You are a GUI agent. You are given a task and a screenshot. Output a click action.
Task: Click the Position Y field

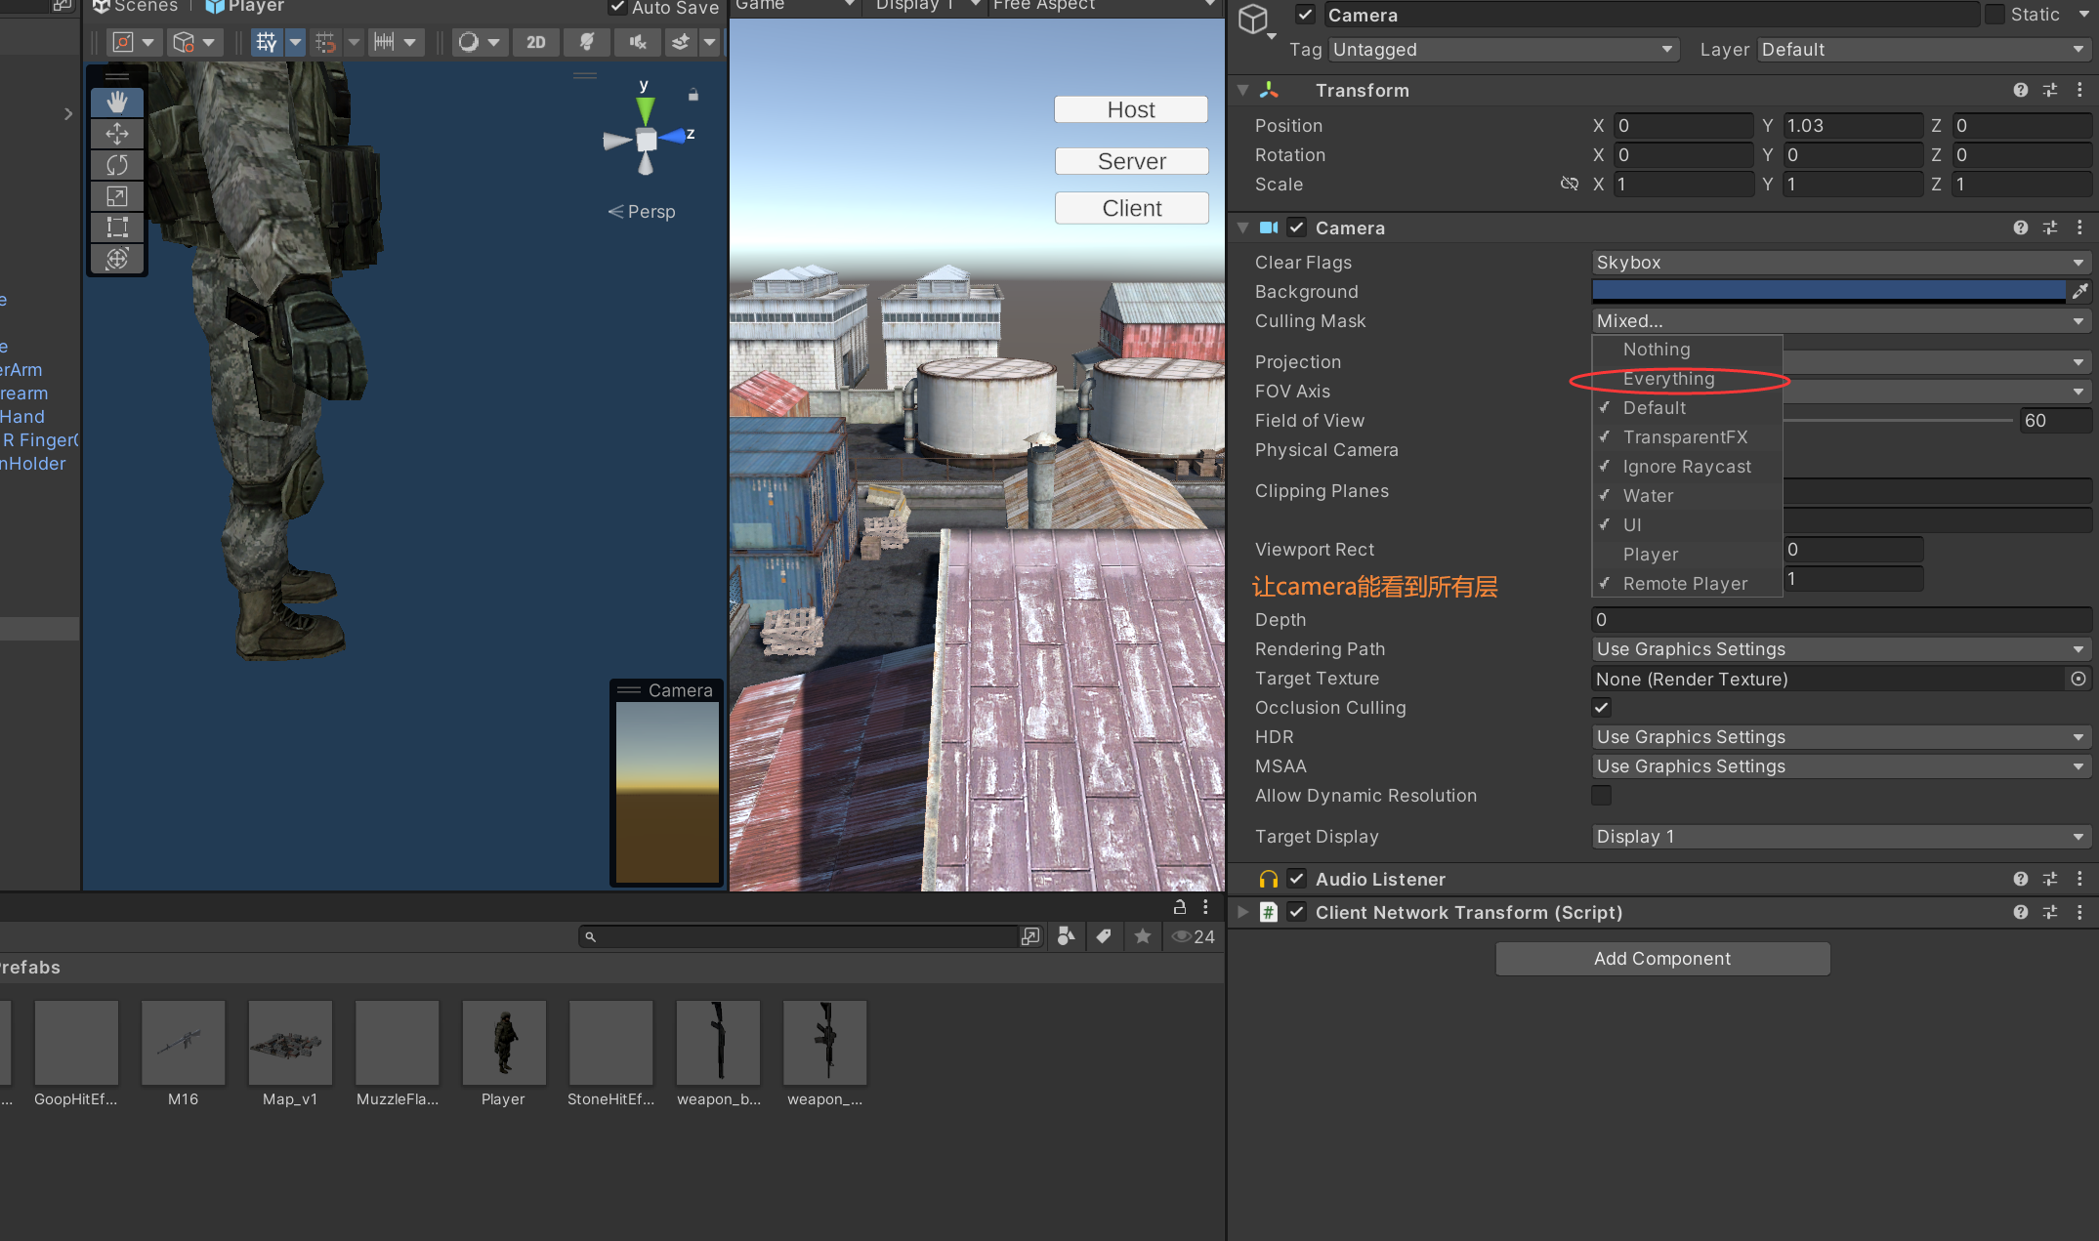click(x=1852, y=126)
